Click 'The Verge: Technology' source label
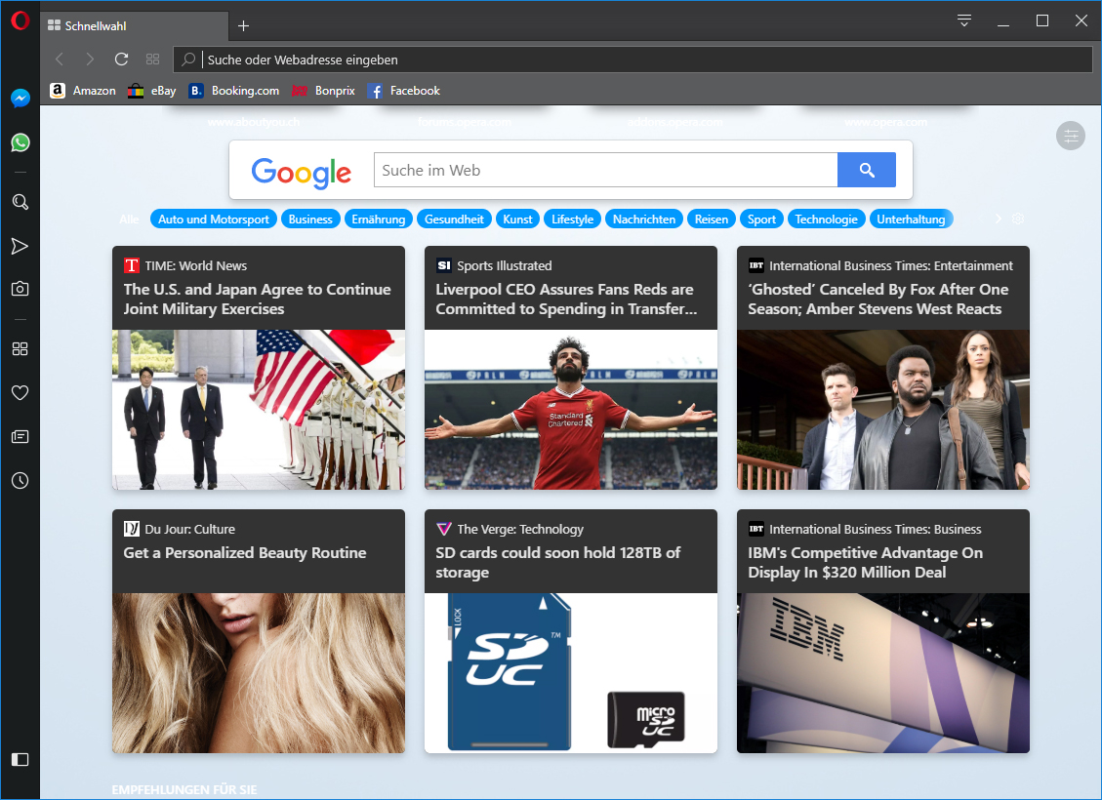The height and width of the screenshot is (800, 1102). click(x=520, y=529)
